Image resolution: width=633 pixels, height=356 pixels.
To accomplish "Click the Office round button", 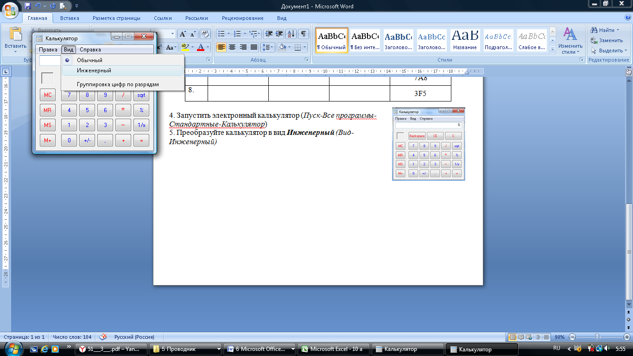I will click(10, 10).
